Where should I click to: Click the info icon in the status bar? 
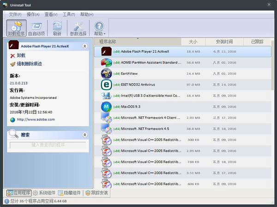point(6,201)
